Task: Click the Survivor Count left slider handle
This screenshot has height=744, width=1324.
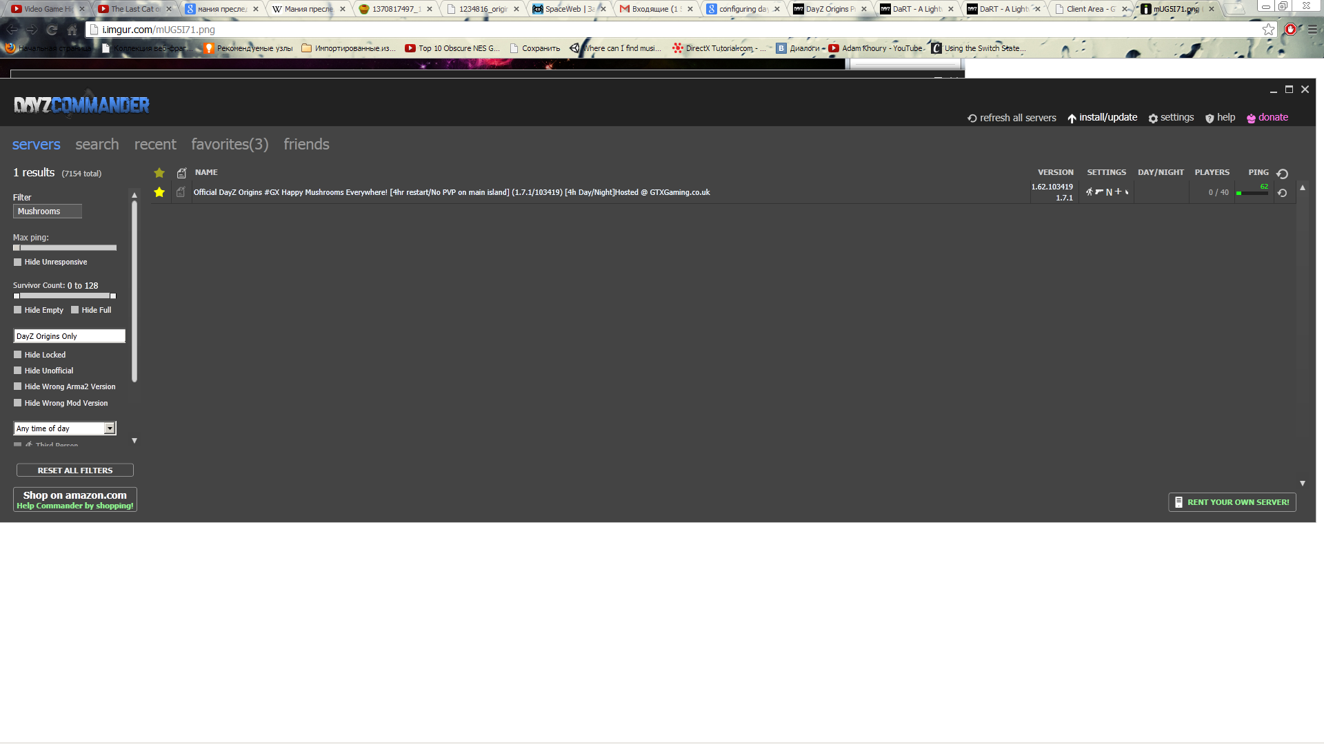Action: coord(17,296)
